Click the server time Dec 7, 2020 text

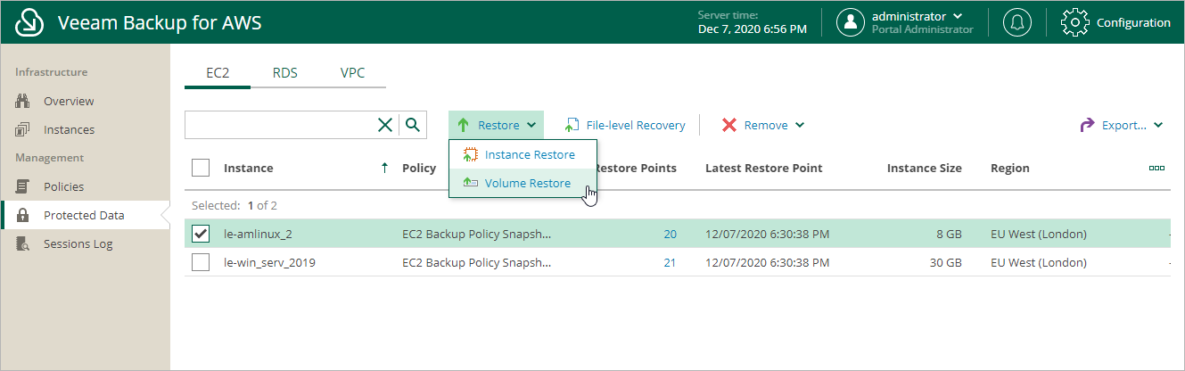pyautogui.click(x=752, y=29)
